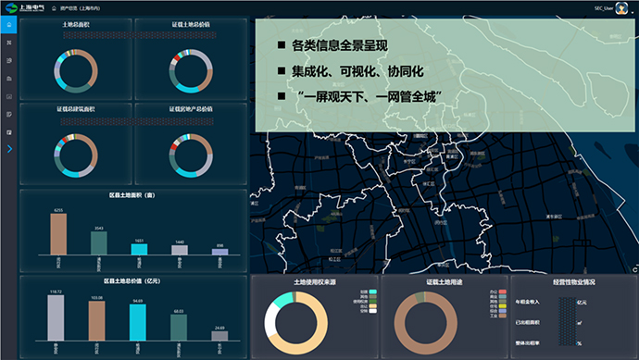Click the SEC_User avatar picture
The height and width of the screenshot is (360, 639).
(621, 8)
